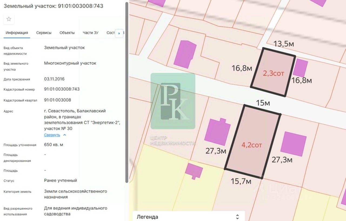Click the cadastral quarter value 91:01:003008

pyautogui.click(x=58, y=100)
